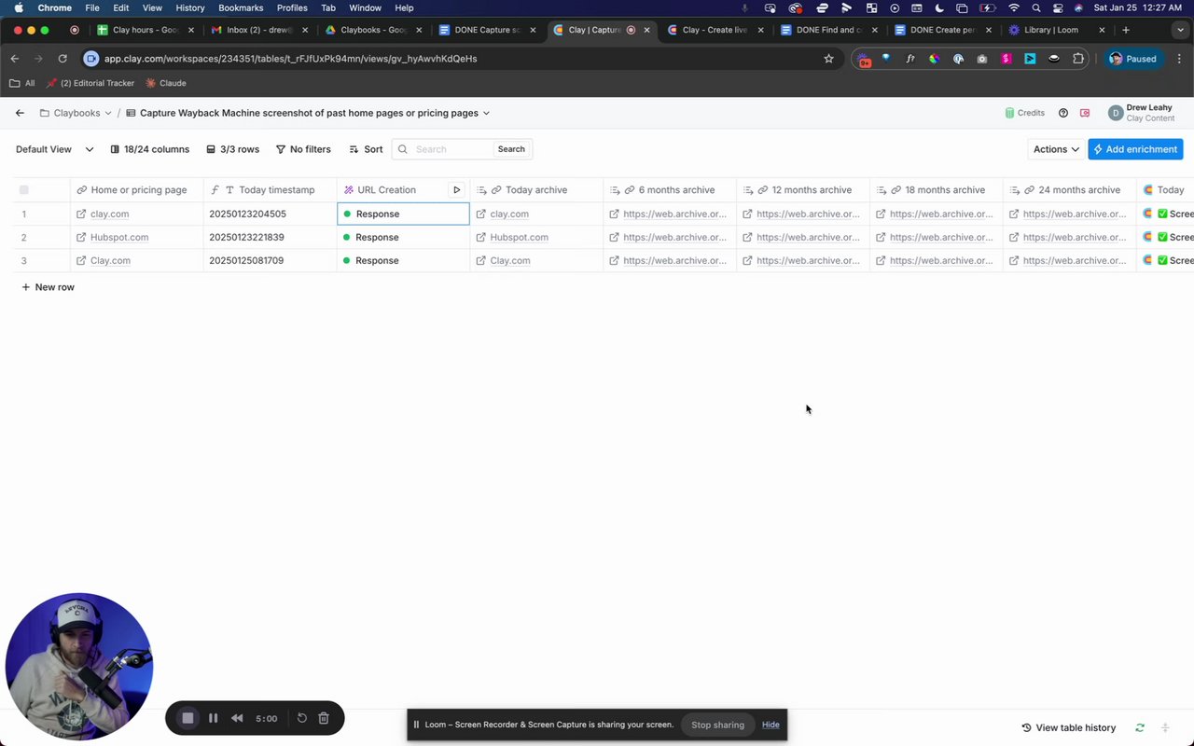Run the URL Creation column play button
This screenshot has width=1194, height=746.
[x=457, y=190]
